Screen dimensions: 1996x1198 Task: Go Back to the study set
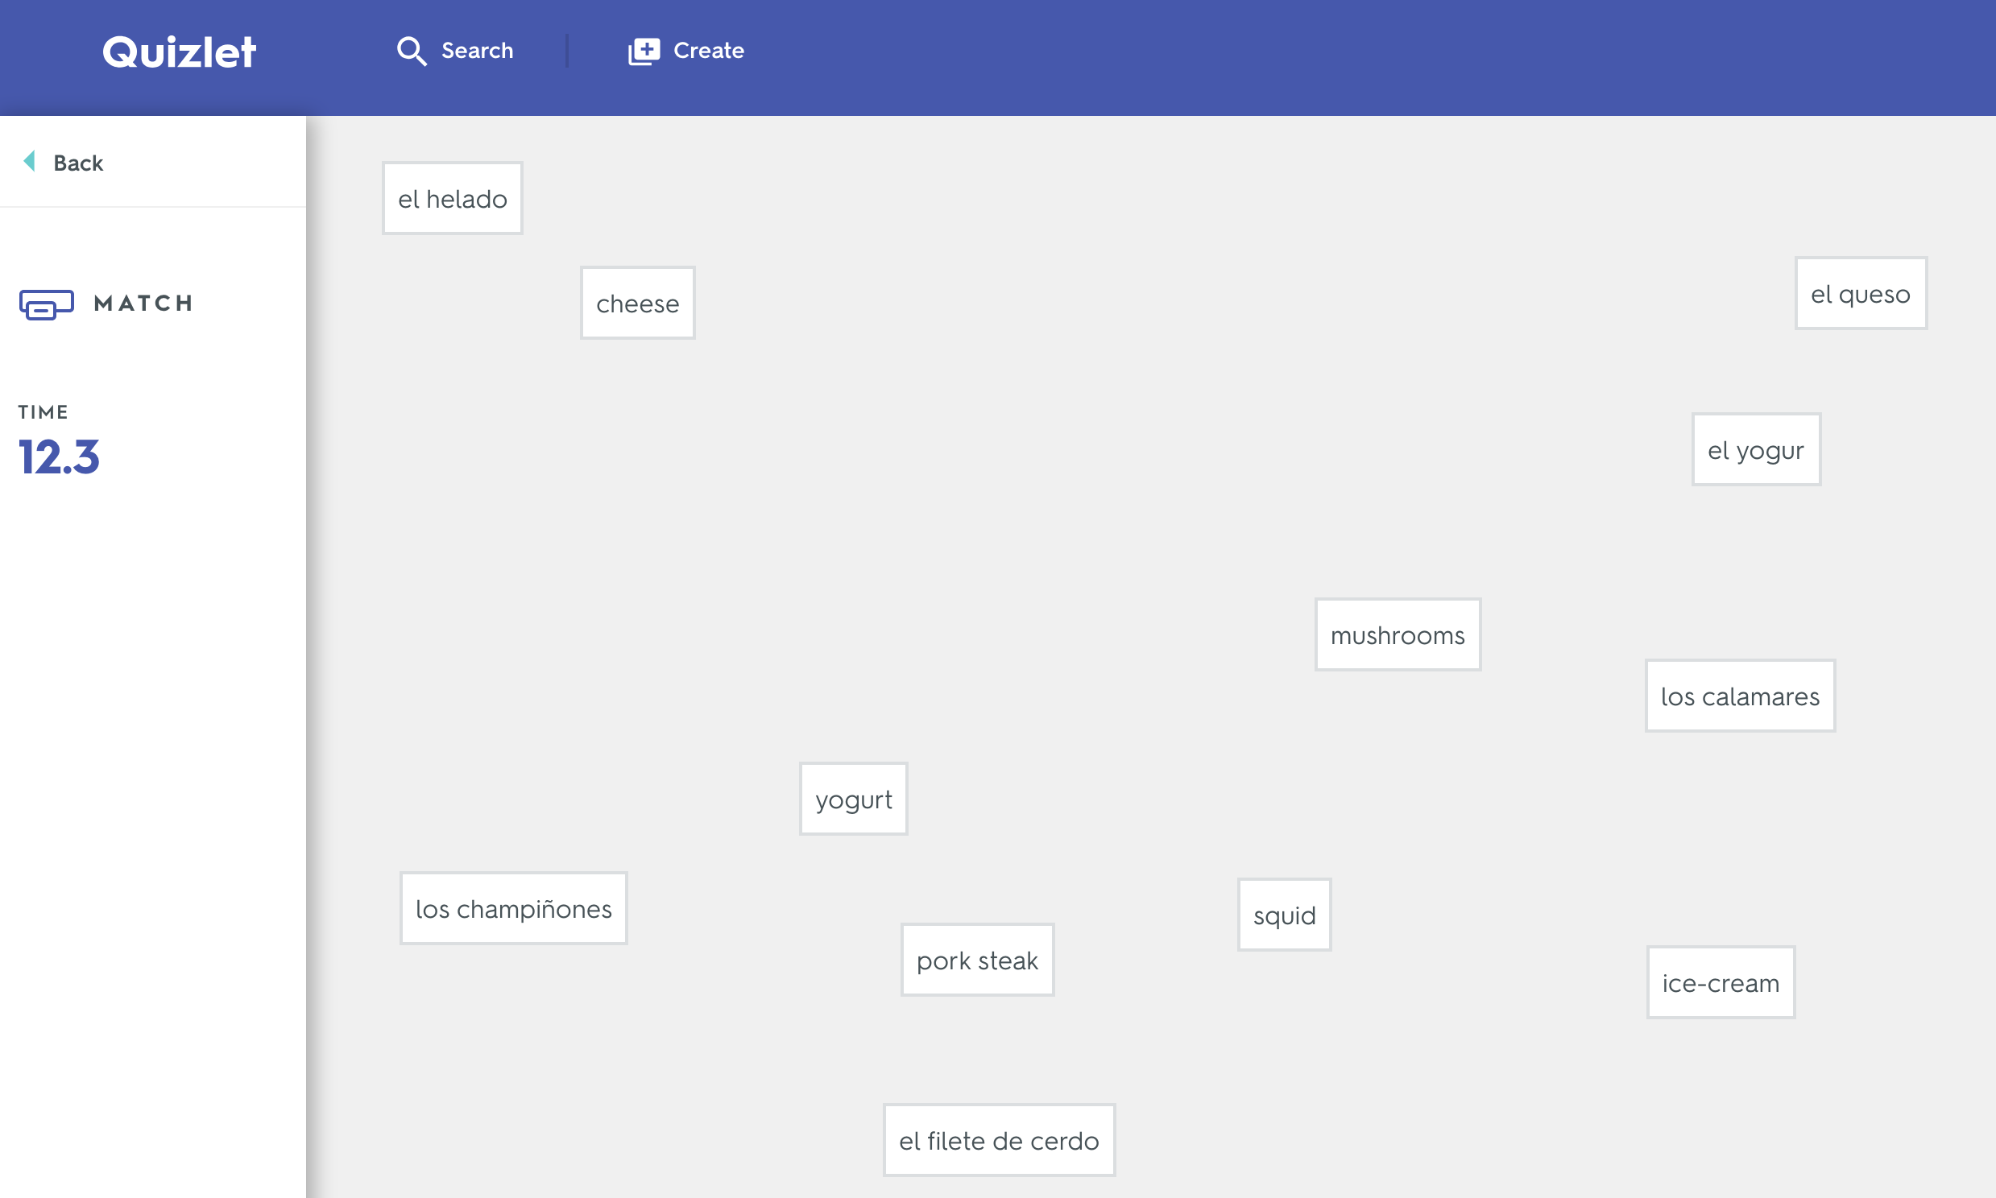pyautogui.click(x=78, y=163)
